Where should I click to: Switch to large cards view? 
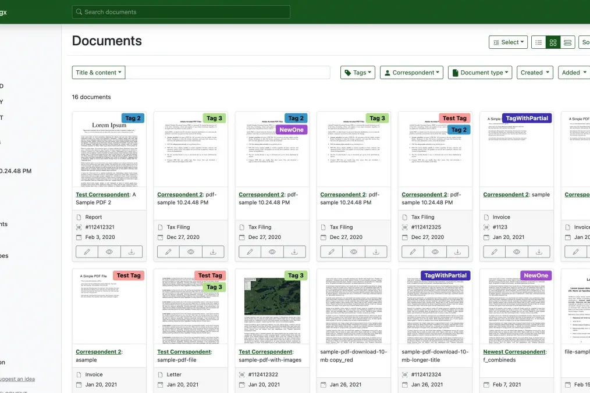pos(567,42)
